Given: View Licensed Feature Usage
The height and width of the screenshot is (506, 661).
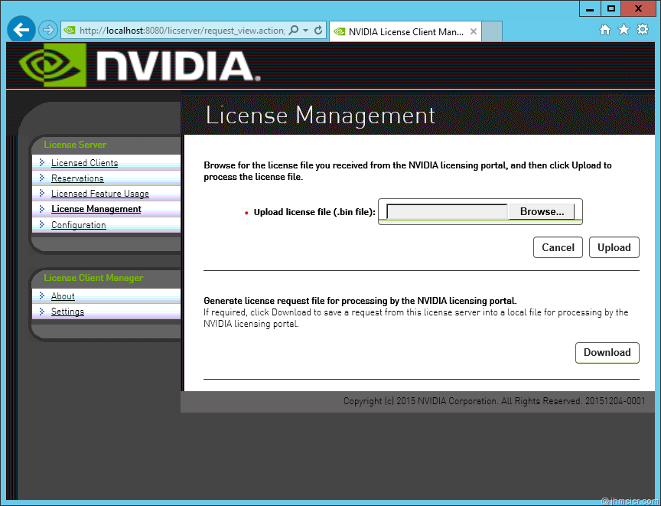Looking at the screenshot, I should [x=99, y=194].
